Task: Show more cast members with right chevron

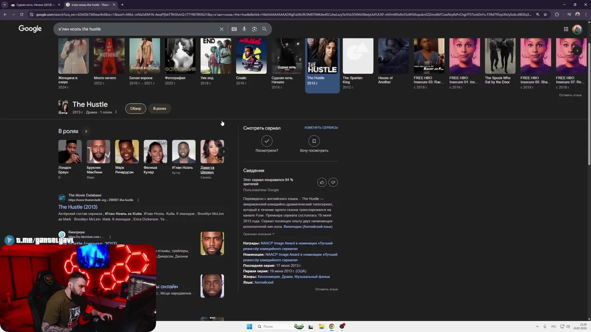Action: click(224, 151)
